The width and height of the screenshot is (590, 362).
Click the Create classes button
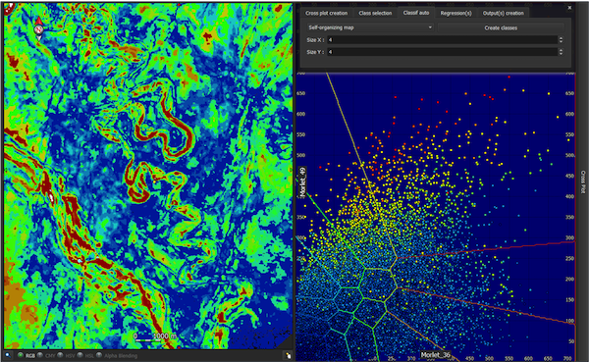click(501, 27)
